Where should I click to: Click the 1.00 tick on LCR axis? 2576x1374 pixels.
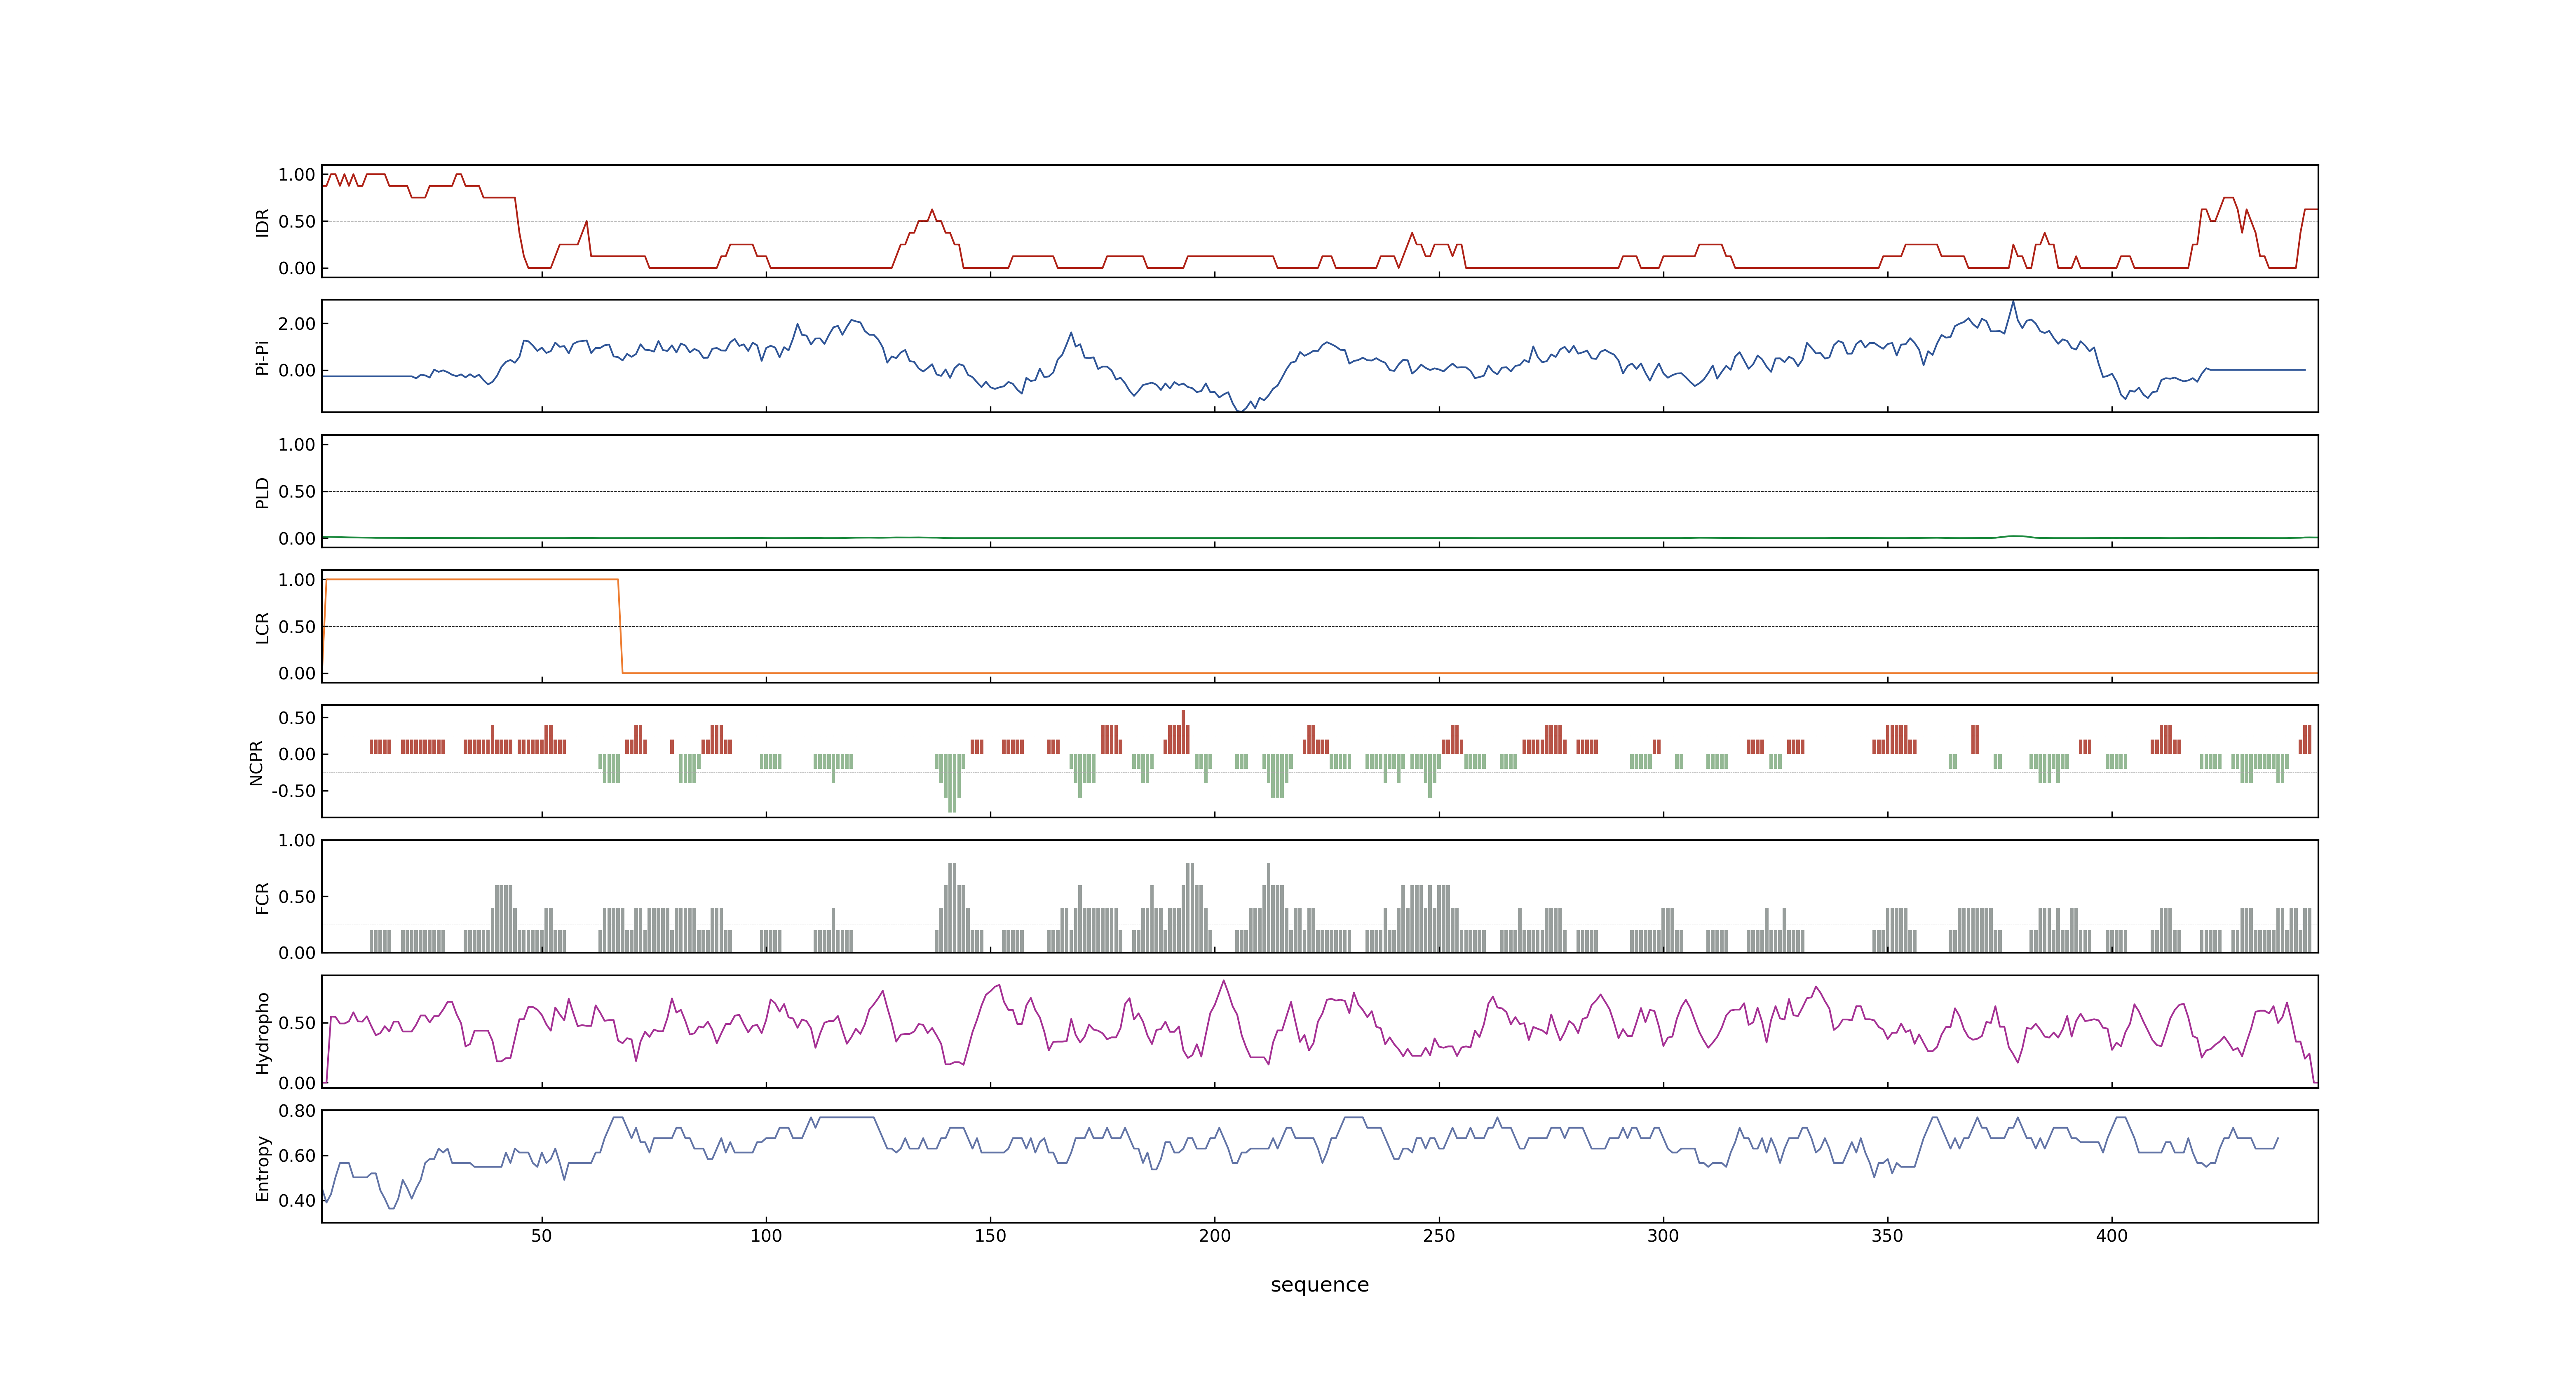point(297,580)
